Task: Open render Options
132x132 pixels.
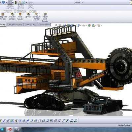Action: (28, 16)
